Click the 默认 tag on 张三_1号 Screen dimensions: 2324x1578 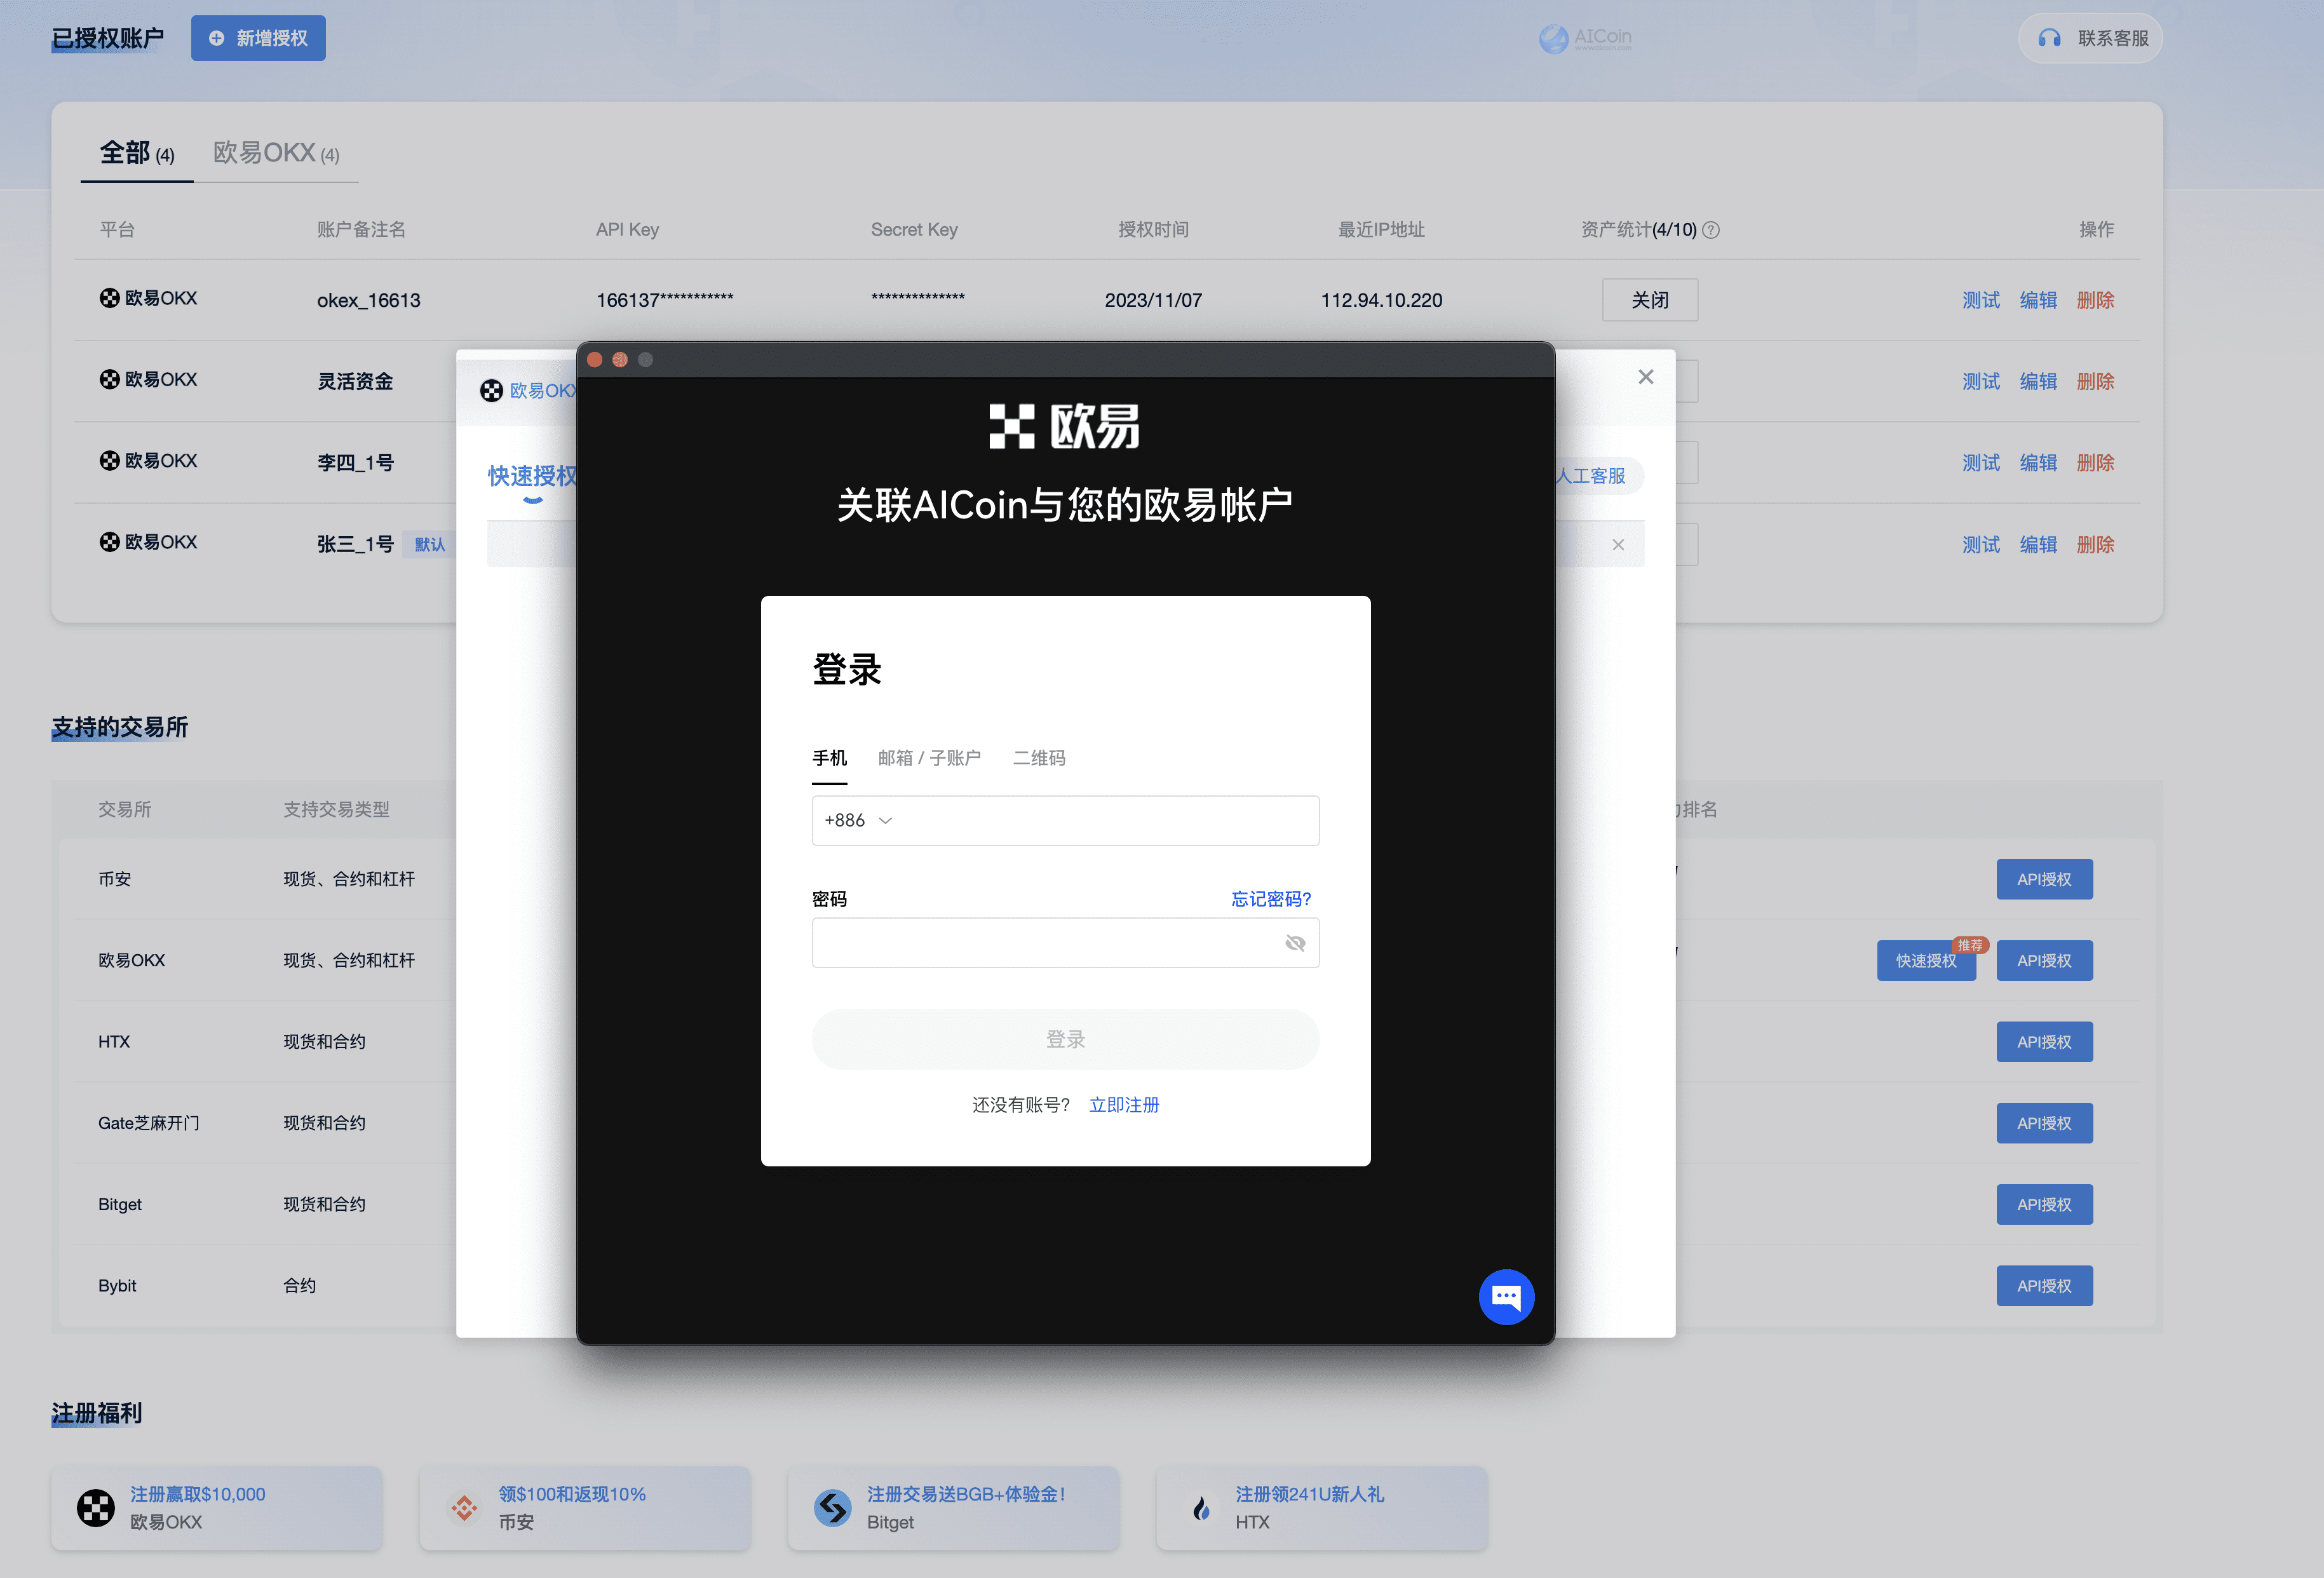[x=429, y=544]
